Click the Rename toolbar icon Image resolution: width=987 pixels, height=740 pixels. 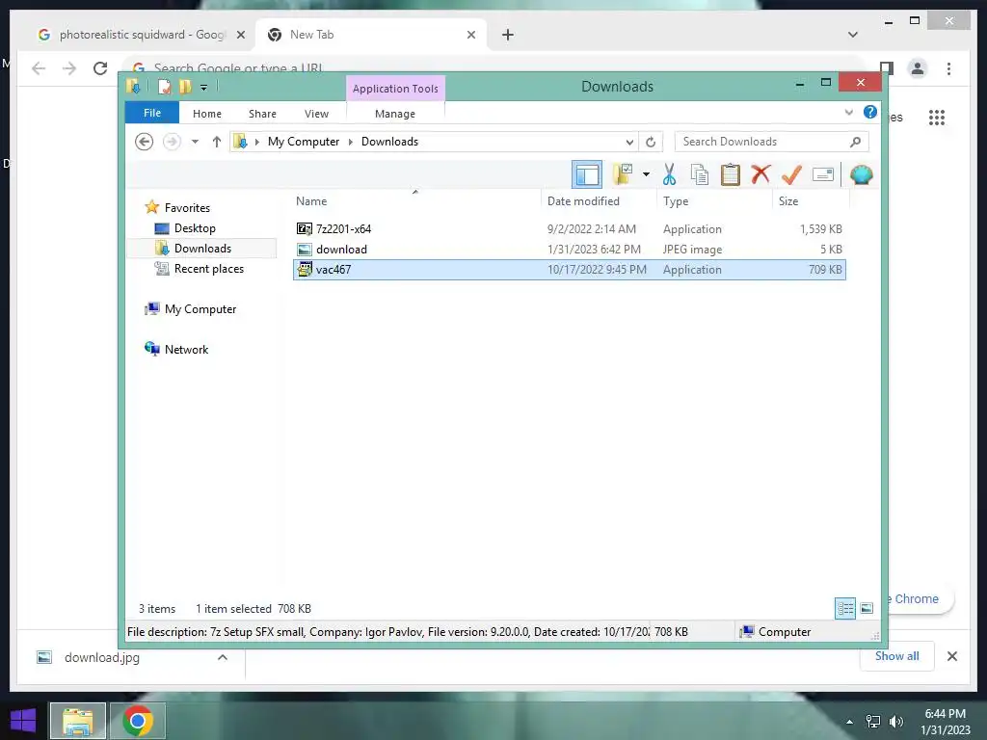(x=823, y=174)
